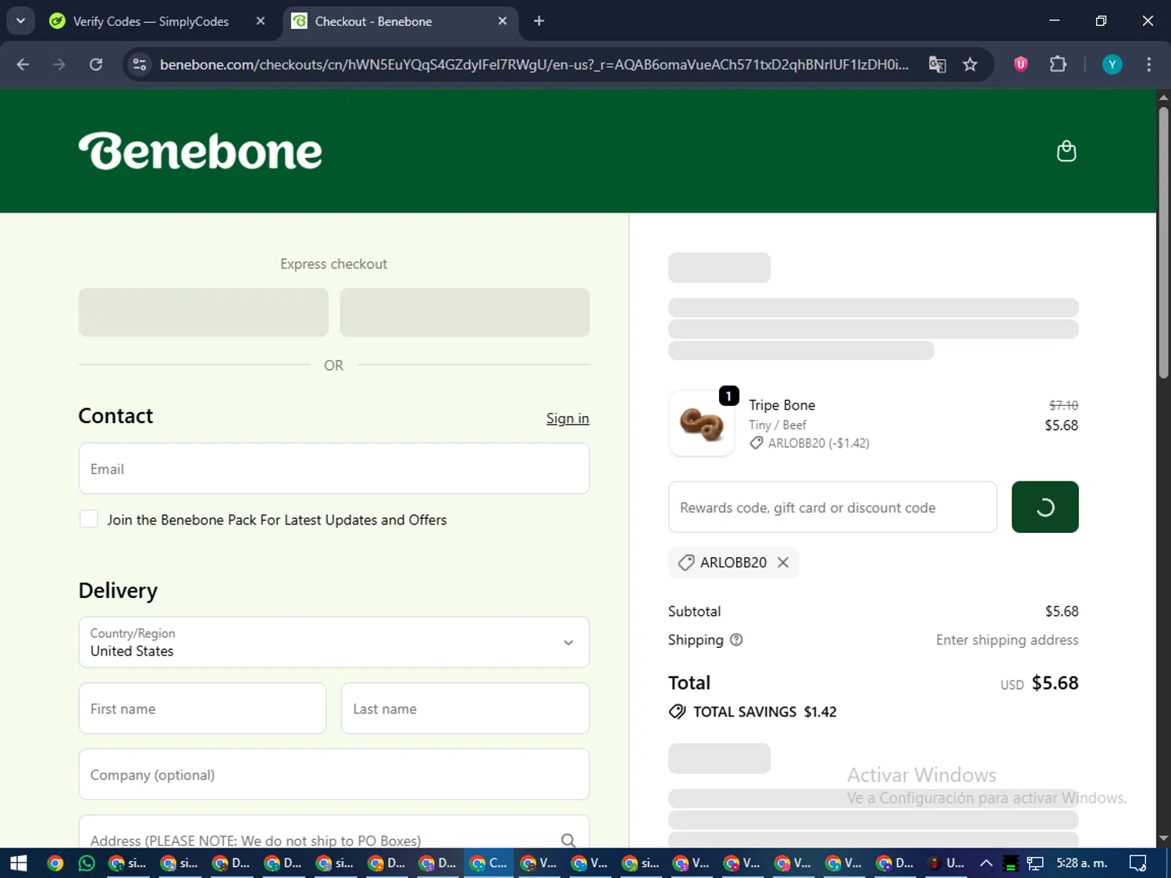Open the network icon in system tray
The image size is (1171, 878).
click(x=1035, y=862)
